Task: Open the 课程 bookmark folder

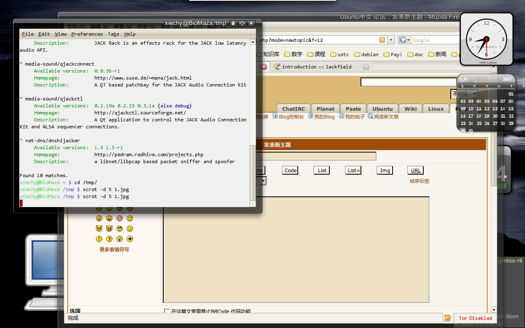Action: click(316, 54)
